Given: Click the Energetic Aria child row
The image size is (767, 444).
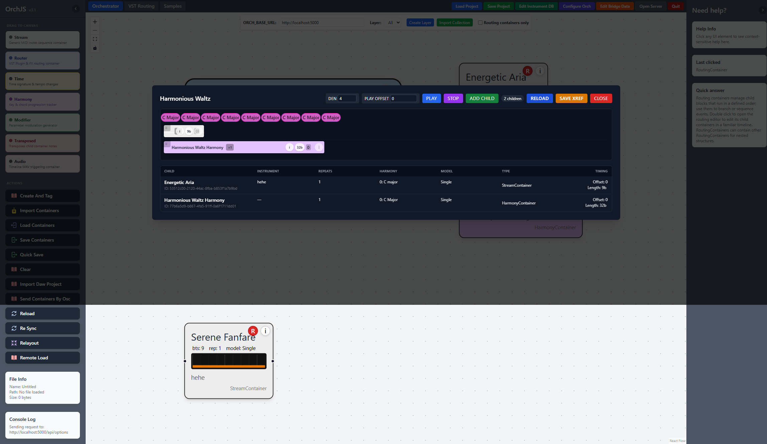Looking at the screenshot, I should [x=386, y=185].
